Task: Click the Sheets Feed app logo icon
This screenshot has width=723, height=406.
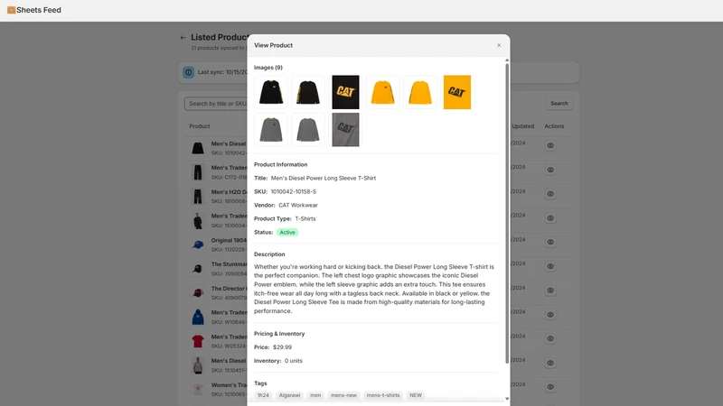Action: coord(11,10)
